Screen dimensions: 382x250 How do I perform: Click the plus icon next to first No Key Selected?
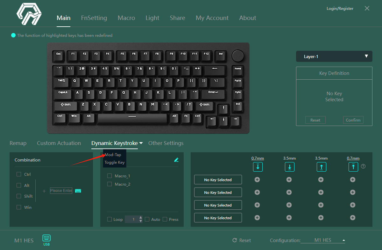(x=257, y=180)
